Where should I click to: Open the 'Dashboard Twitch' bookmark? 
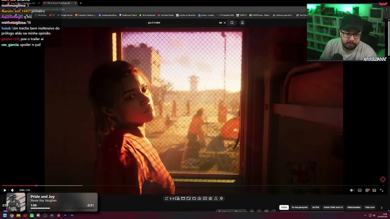[x=128, y=15]
